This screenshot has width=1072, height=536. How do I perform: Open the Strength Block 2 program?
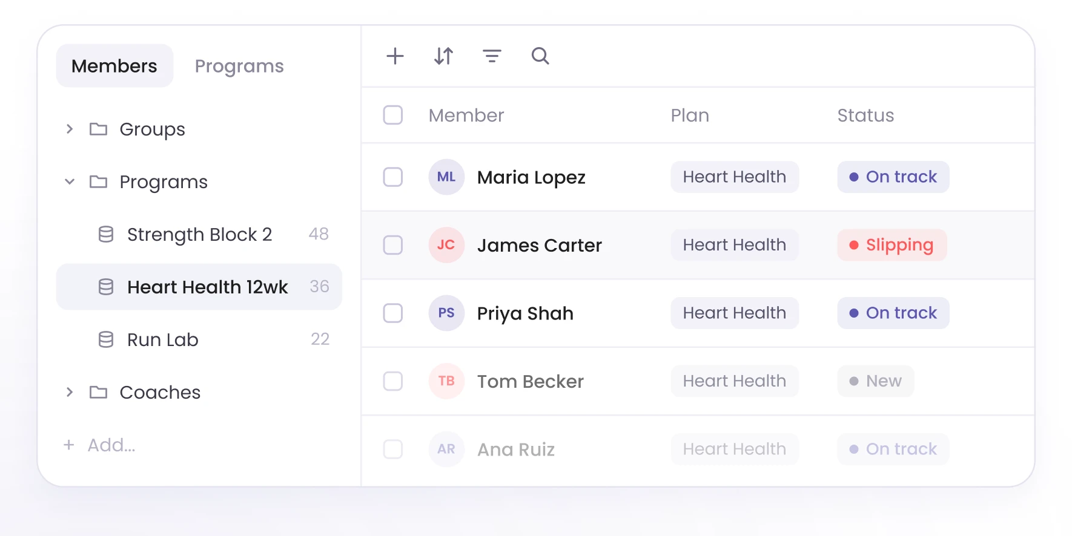(x=199, y=234)
